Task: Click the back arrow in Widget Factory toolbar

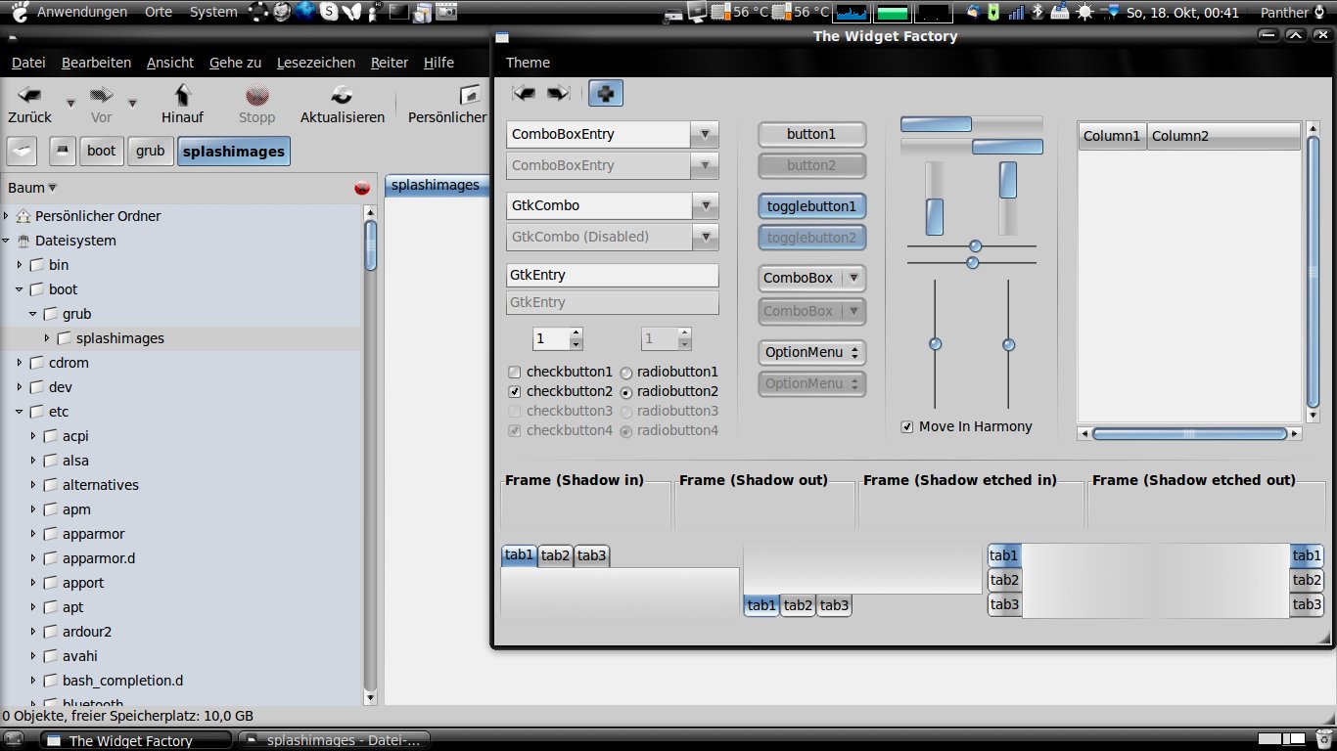Action: coord(525,93)
